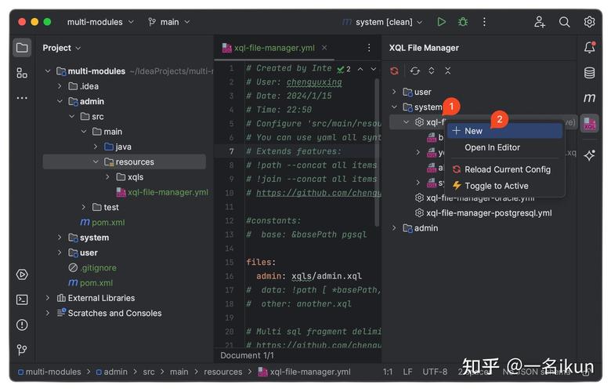The width and height of the screenshot is (611, 392).
Task: Expand admin node in XQL File Manager
Action: point(394,228)
